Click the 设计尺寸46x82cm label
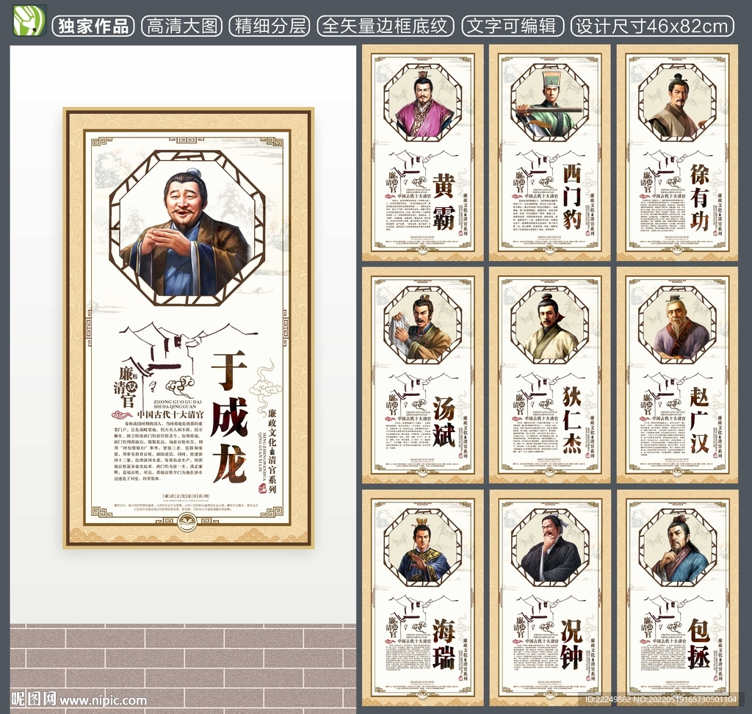Screen dimensions: 752x714 (652, 26)
